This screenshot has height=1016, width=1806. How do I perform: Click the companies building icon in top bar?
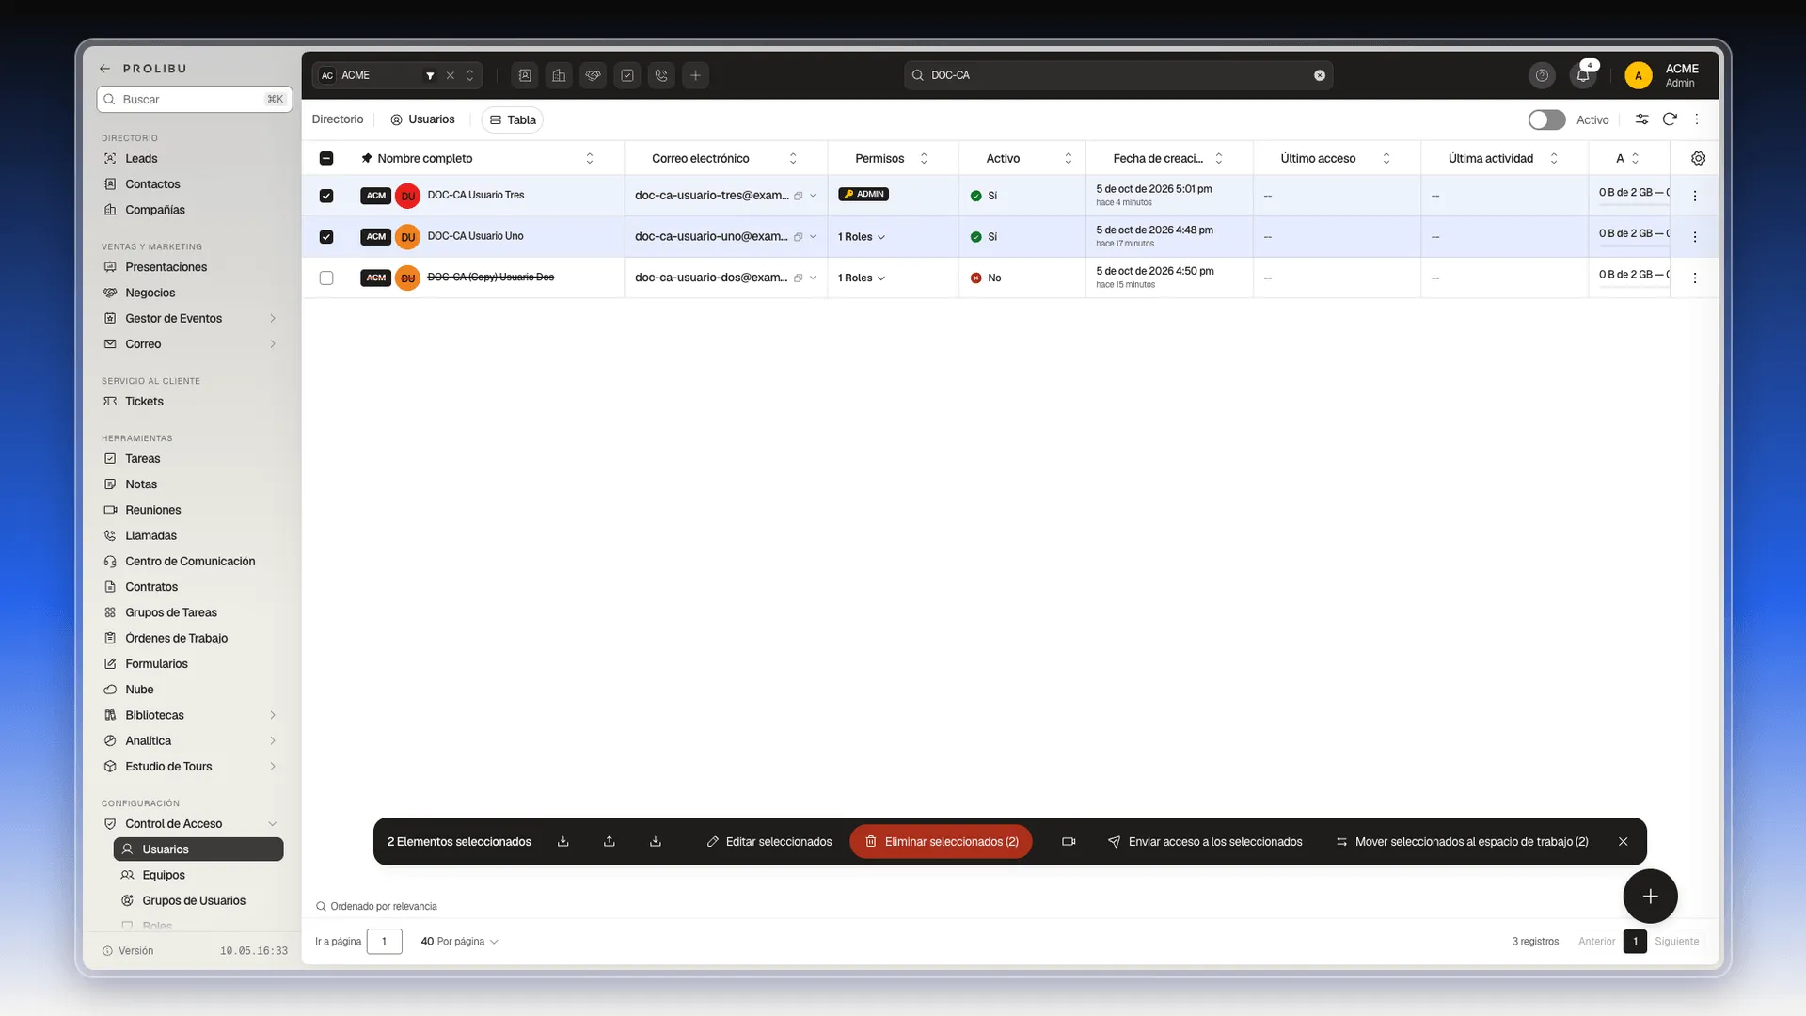[559, 75]
